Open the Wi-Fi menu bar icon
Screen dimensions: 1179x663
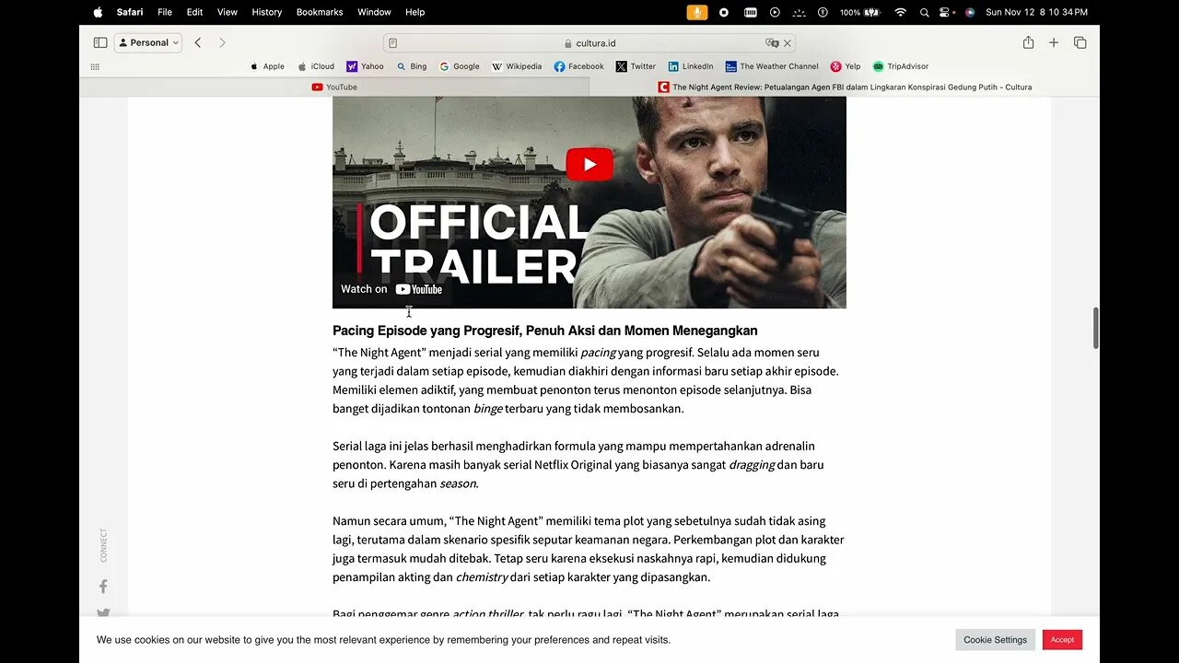[x=901, y=12]
